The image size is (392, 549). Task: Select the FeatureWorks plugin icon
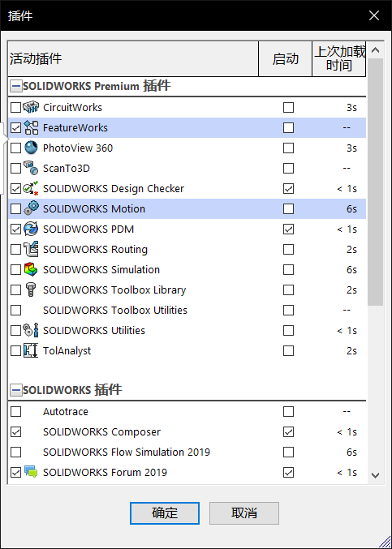(31, 127)
